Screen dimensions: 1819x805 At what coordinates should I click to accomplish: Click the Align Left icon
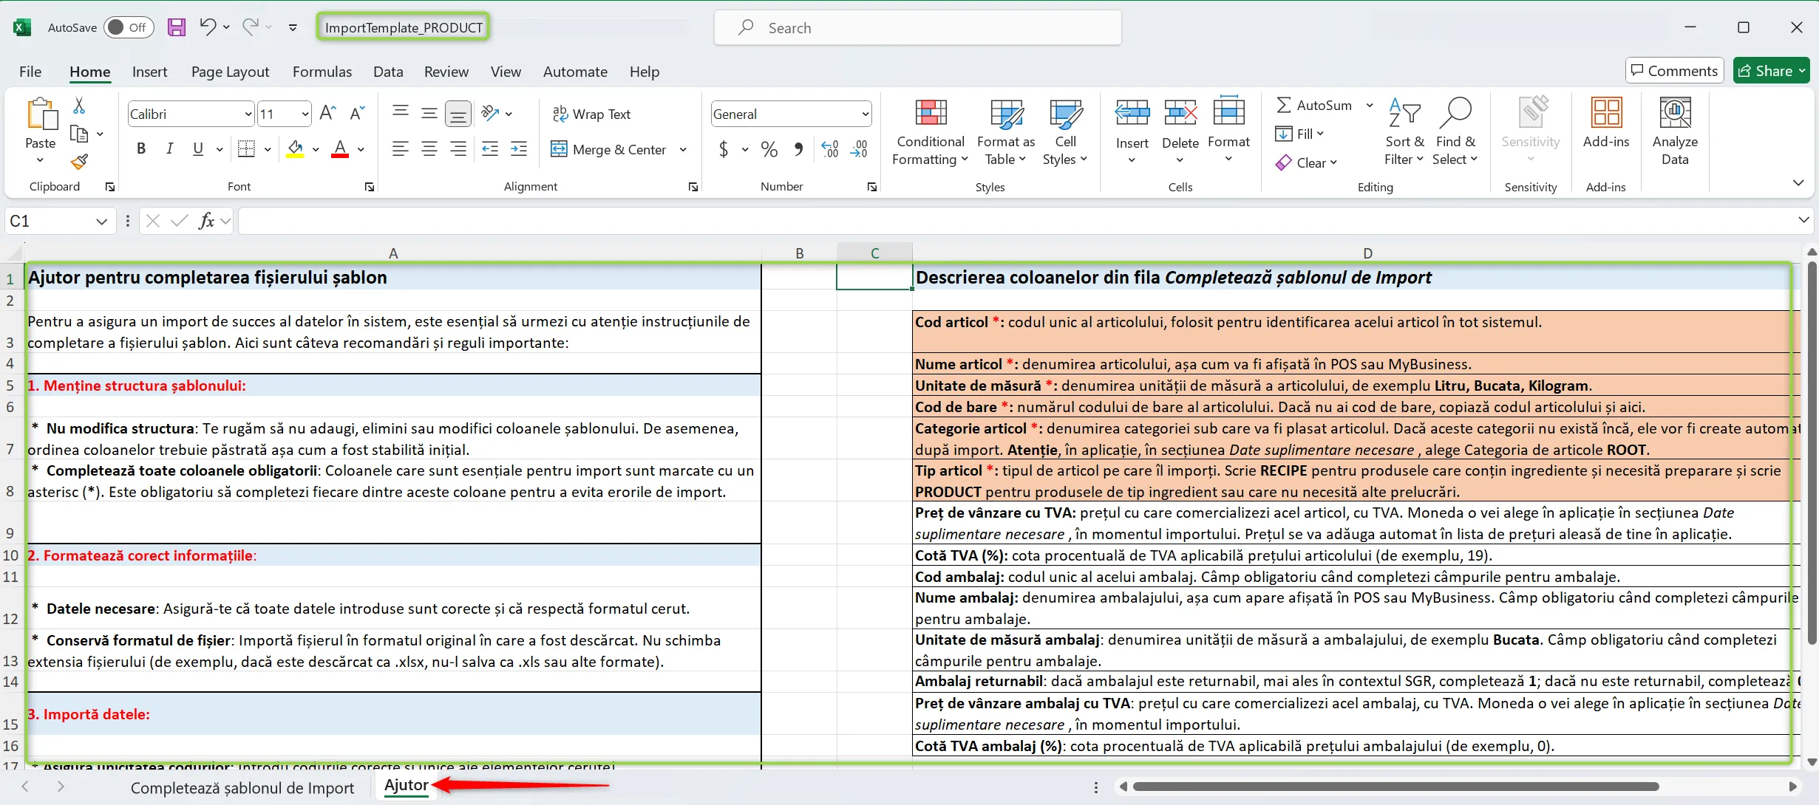(400, 148)
